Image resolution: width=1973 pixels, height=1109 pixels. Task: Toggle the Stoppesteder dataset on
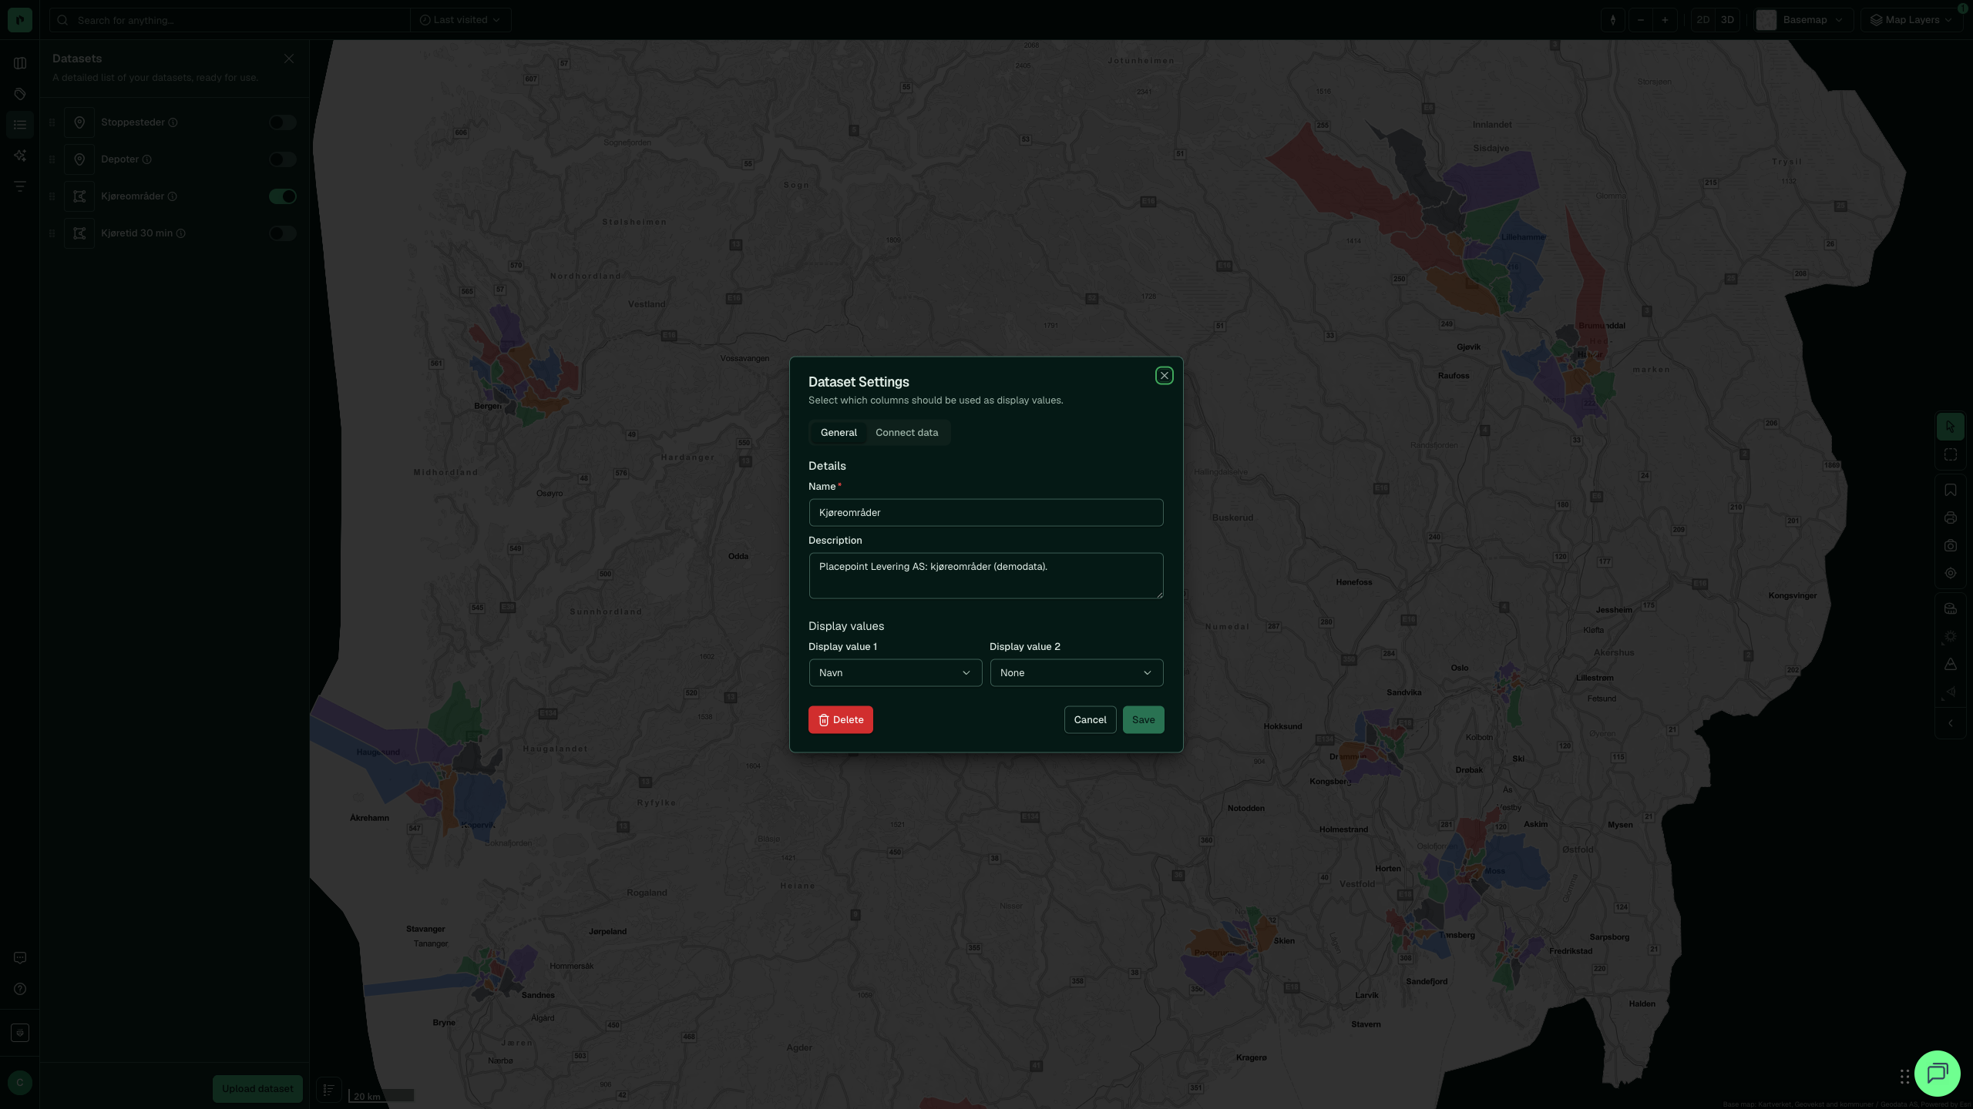283,122
